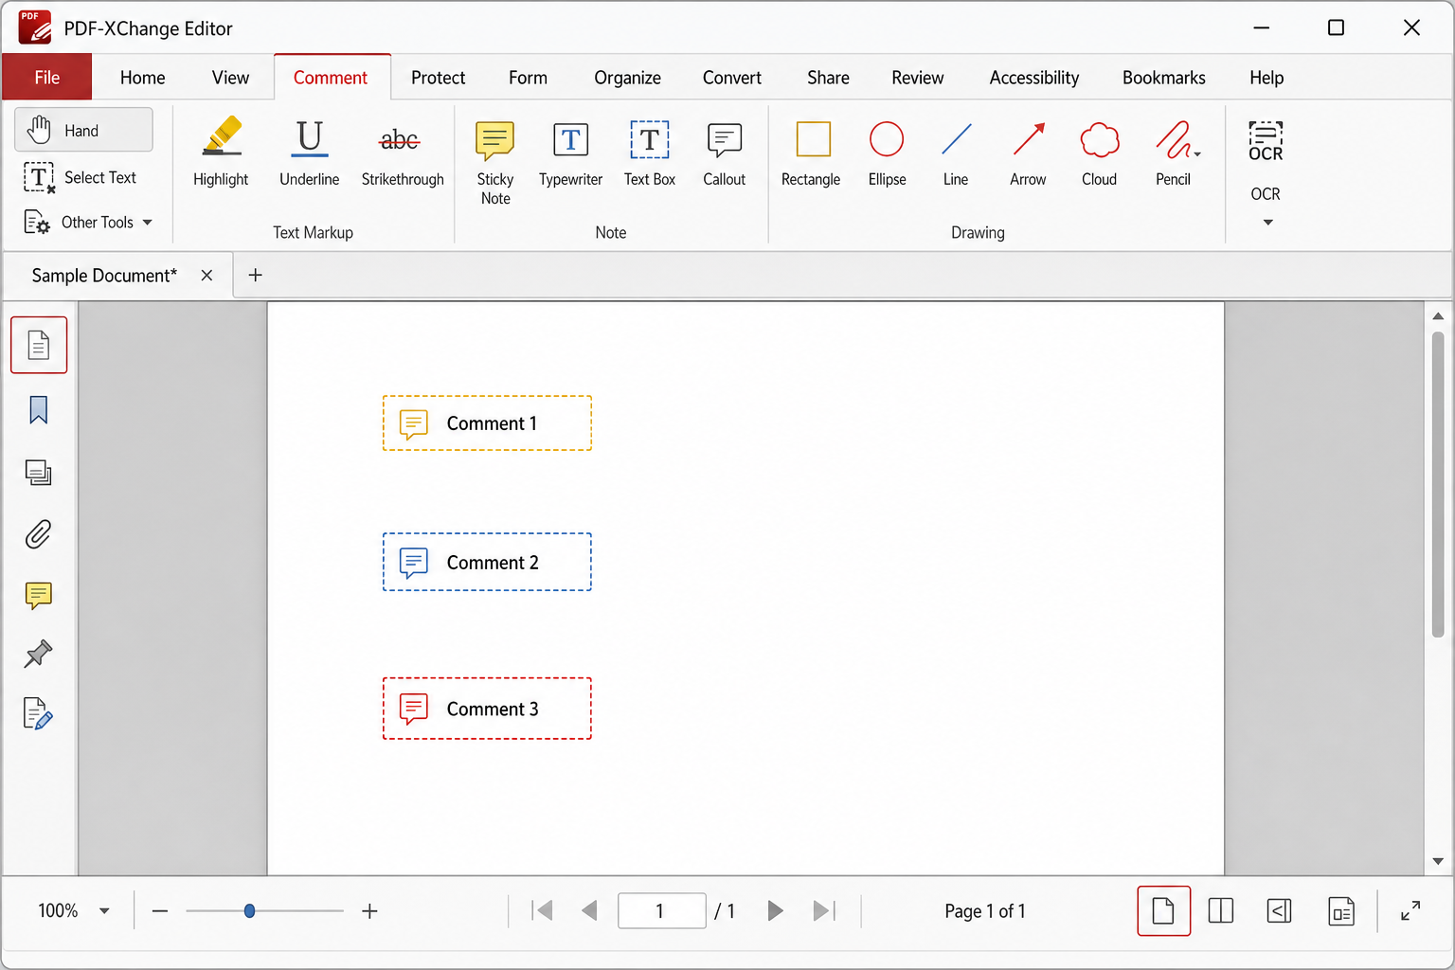
Task: Open the File menu
Action: [x=47, y=78]
